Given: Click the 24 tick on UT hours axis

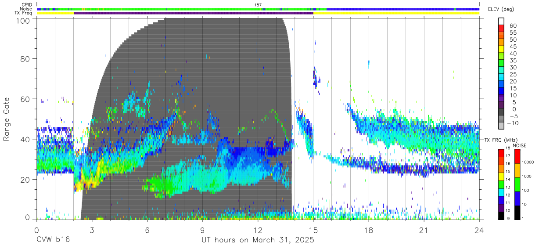Looking at the screenshot, I should [x=479, y=230].
